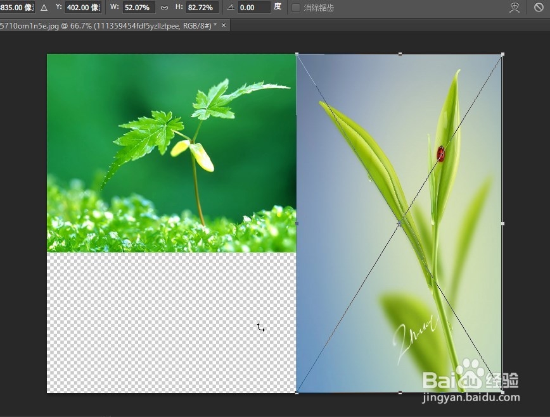Click the rotation field showing 0.00

pos(254,8)
